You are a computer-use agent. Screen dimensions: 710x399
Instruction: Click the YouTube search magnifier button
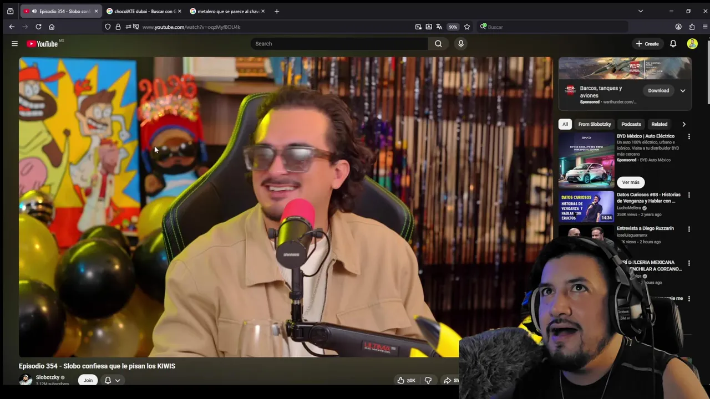438,44
